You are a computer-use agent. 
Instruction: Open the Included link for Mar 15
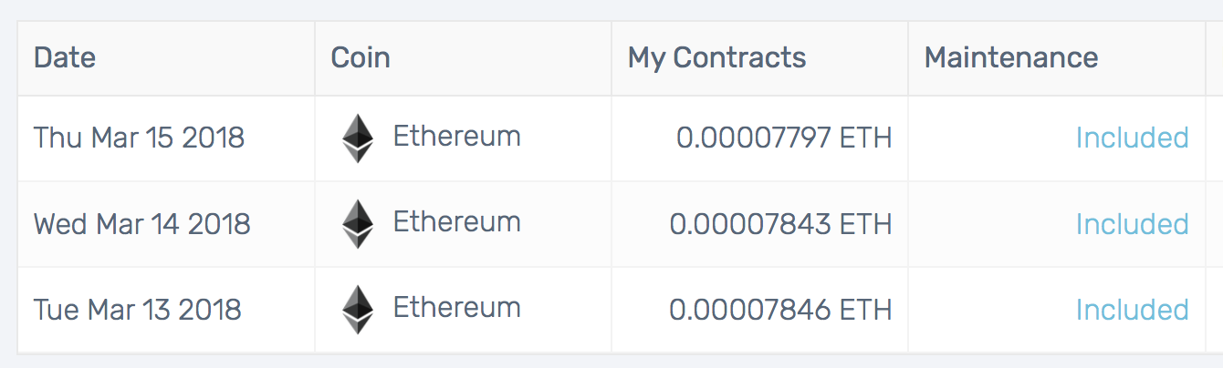(x=1132, y=138)
